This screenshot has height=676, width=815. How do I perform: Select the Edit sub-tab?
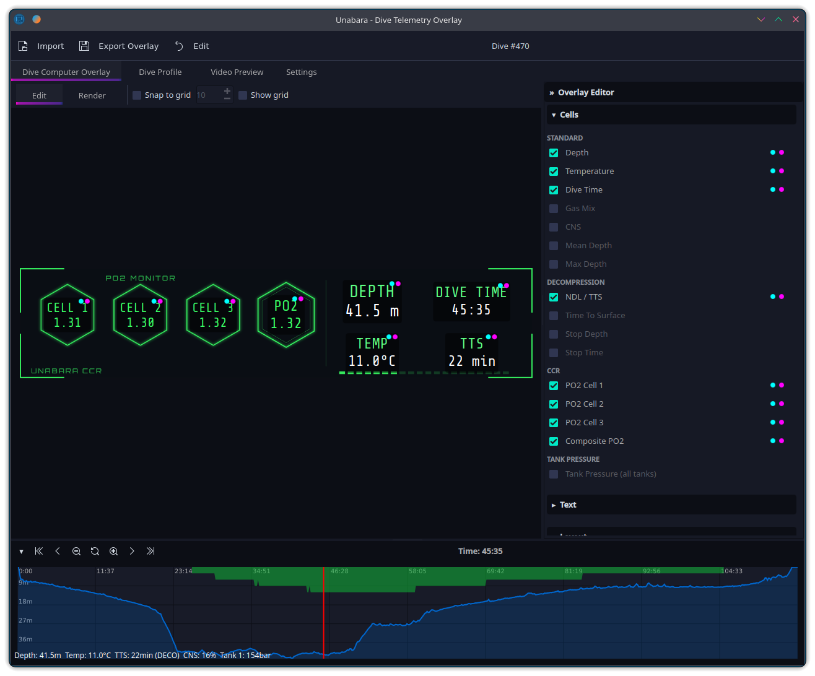pos(39,95)
